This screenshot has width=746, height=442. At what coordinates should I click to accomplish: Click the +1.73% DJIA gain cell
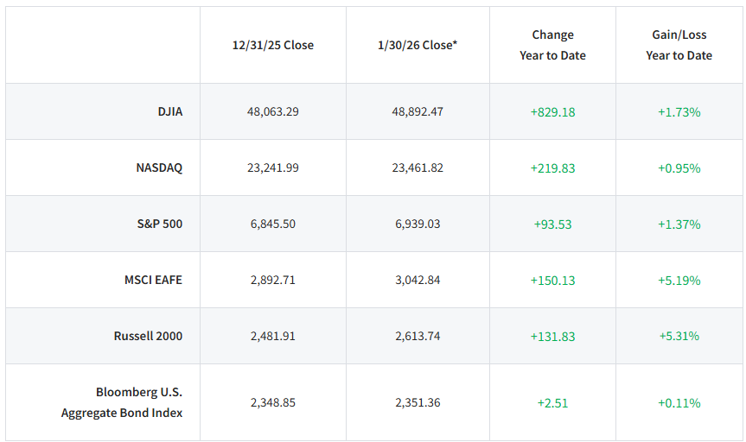pos(679,112)
